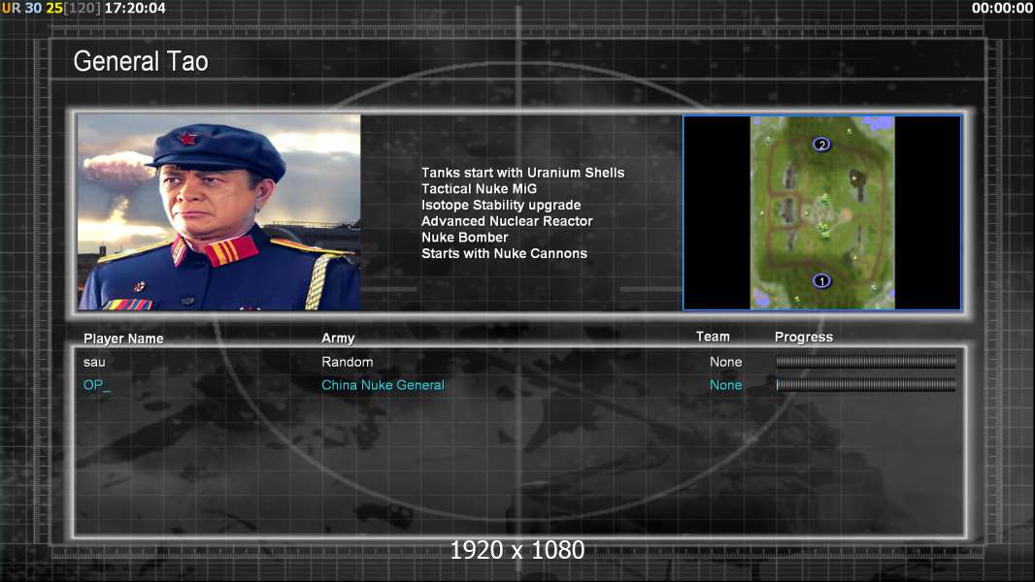Click start position marker 1 on the map
The height and width of the screenshot is (582, 1035).
pos(821,280)
